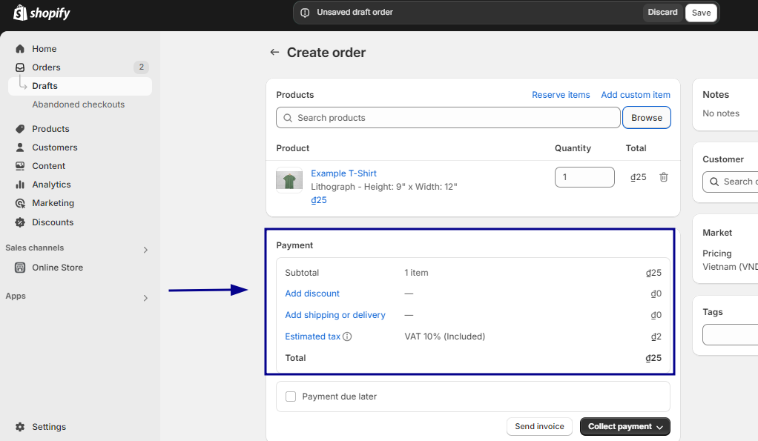Click the Home house icon
Image resolution: width=758 pixels, height=441 pixels.
pyautogui.click(x=20, y=49)
